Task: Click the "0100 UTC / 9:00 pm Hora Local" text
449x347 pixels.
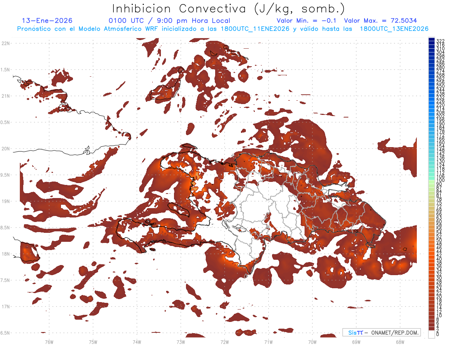Action: coord(169,21)
